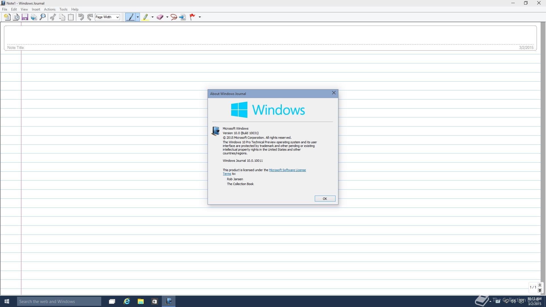Image resolution: width=546 pixels, height=307 pixels.
Task: Save the note with the floppy disk icon
Action: click(x=25, y=17)
